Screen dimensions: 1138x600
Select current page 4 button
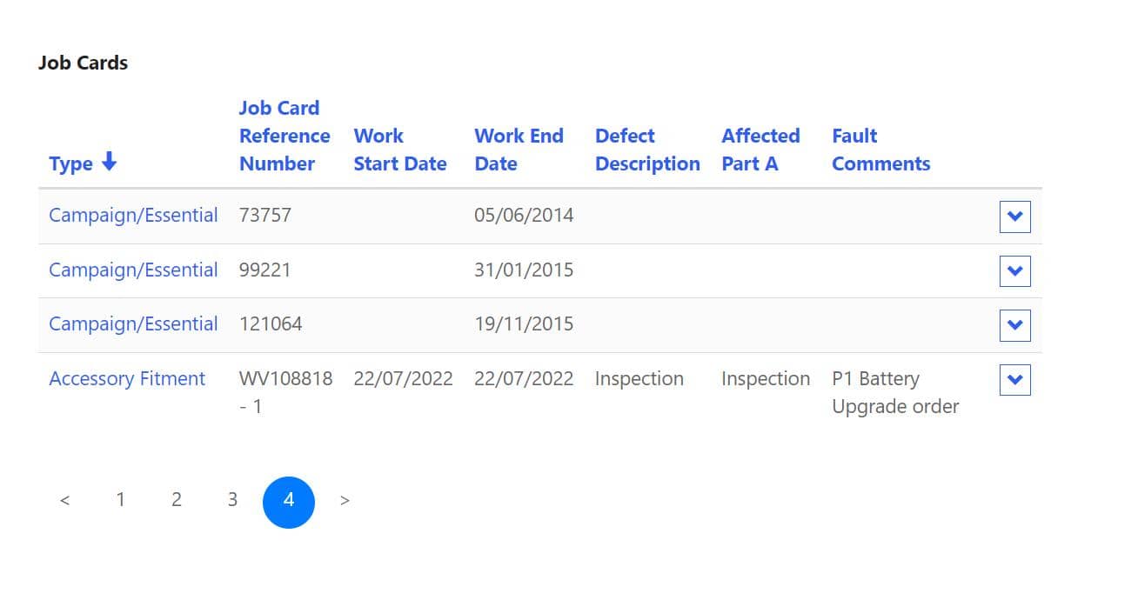coord(289,502)
